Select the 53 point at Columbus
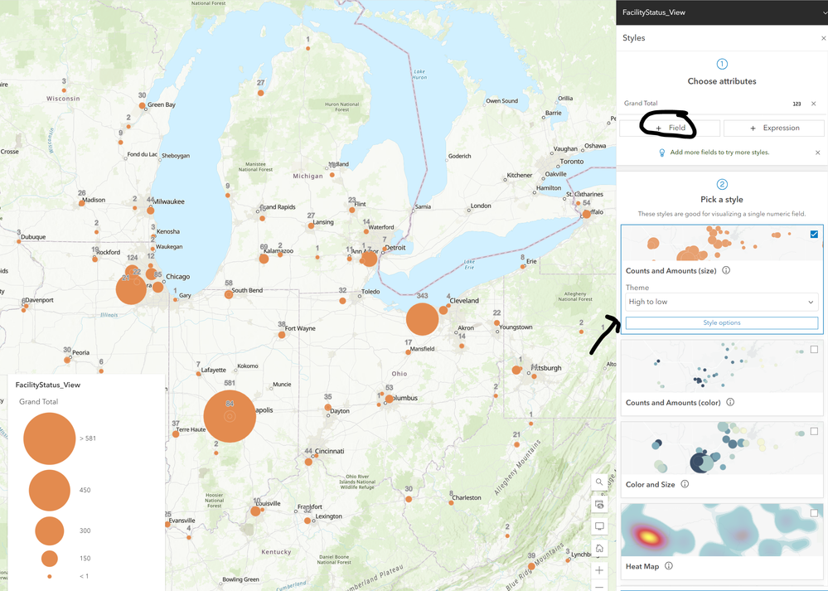This screenshot has width=828, height=591. click(x=390, y=399)
